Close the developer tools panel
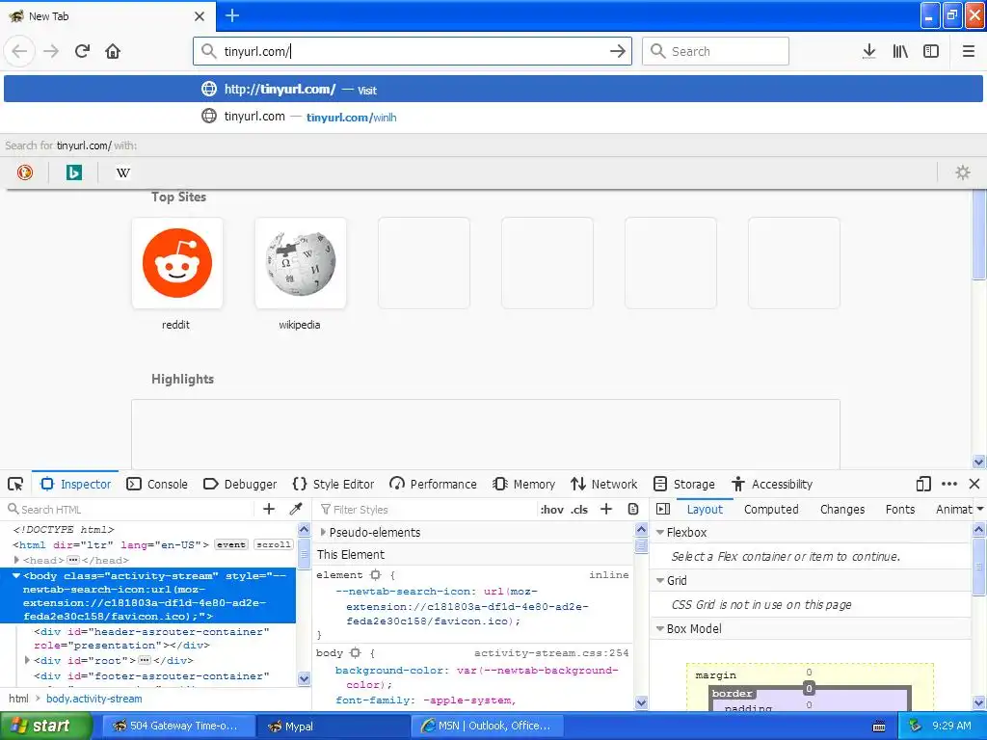This screenshot has width=987, height=740. 974,484
